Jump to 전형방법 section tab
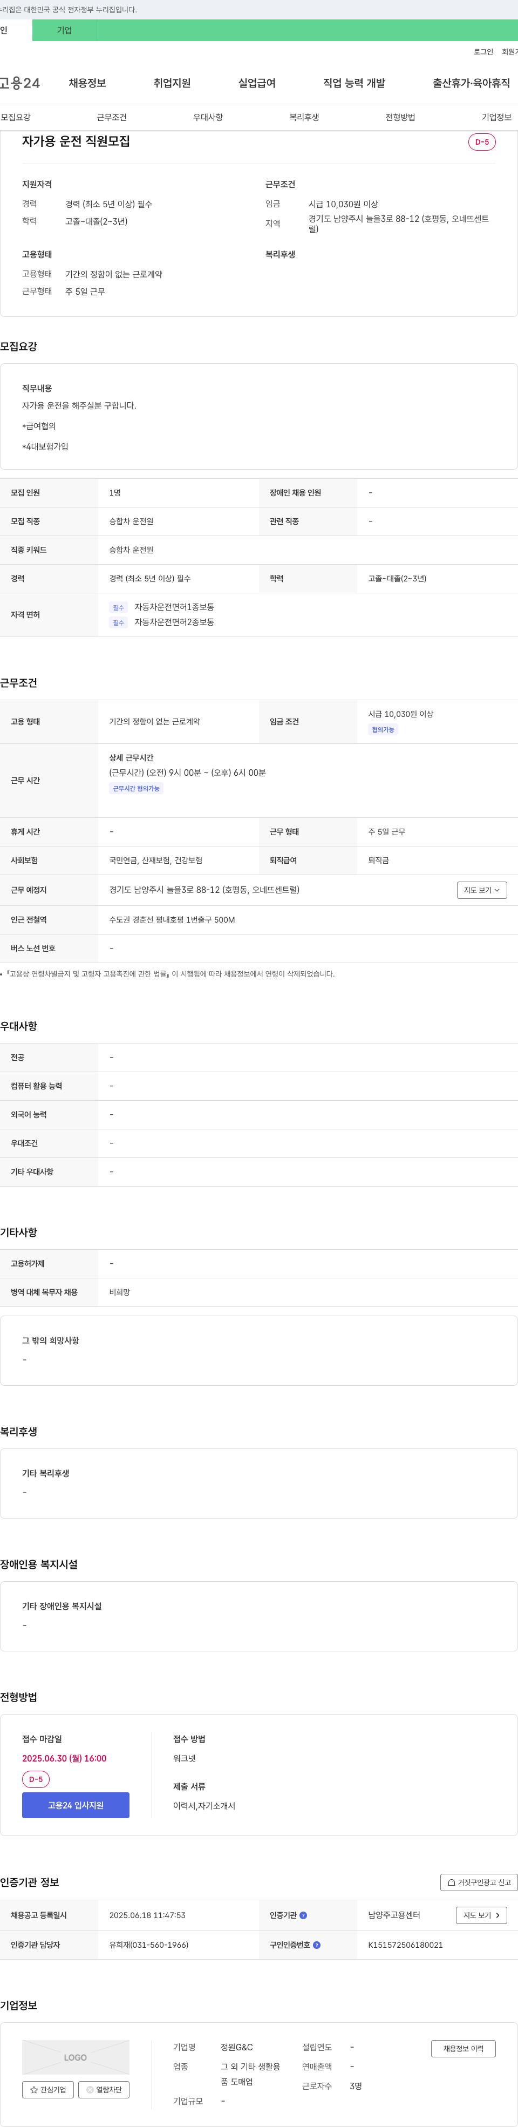The height and width of the screenshot is (2127, 518). pyautogui.click(x=400, y=117)
